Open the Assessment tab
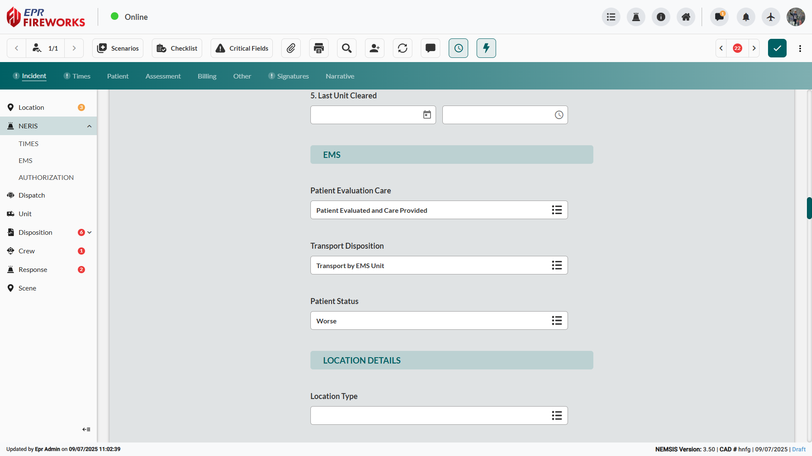The image size is (812, 456). point(163,76)
